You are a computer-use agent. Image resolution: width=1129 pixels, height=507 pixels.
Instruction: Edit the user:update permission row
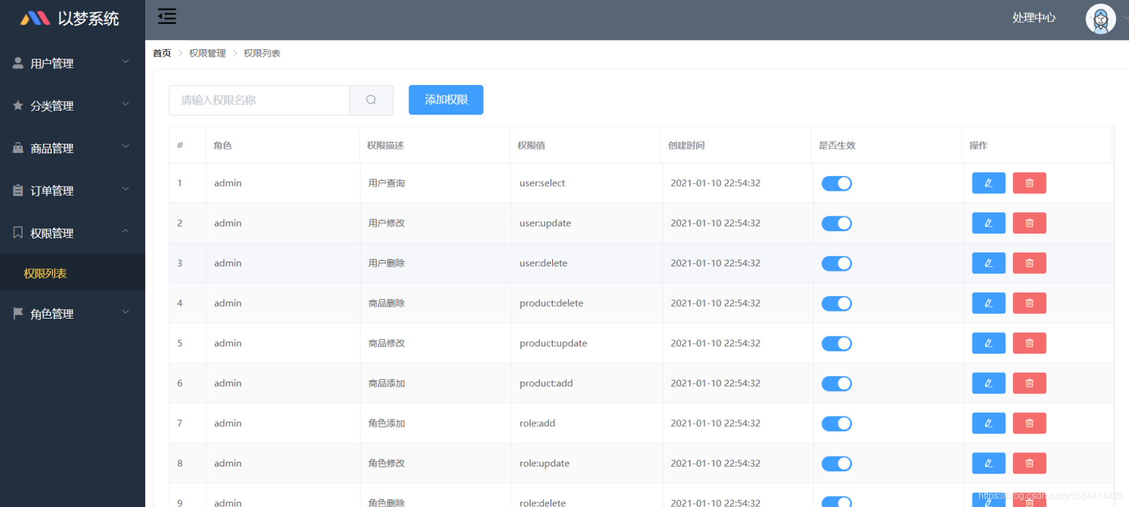click(989, 223)
